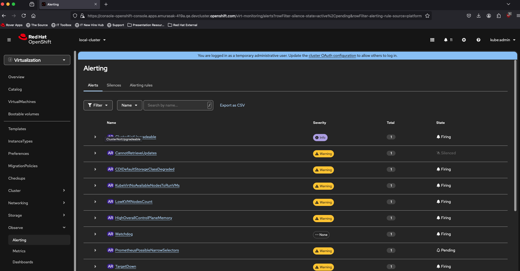Expand the Storage navigation section
This screenshot has height=271, width=520.
pyautogui.click(x=37, y=215)
